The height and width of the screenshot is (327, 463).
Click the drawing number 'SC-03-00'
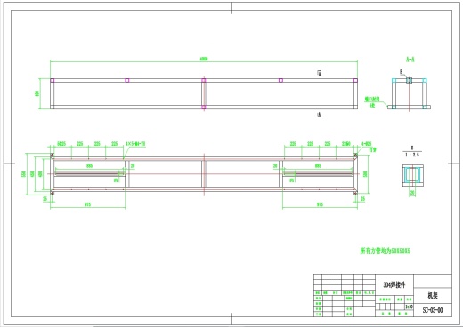pyautogui.click(x=433, y=310)
